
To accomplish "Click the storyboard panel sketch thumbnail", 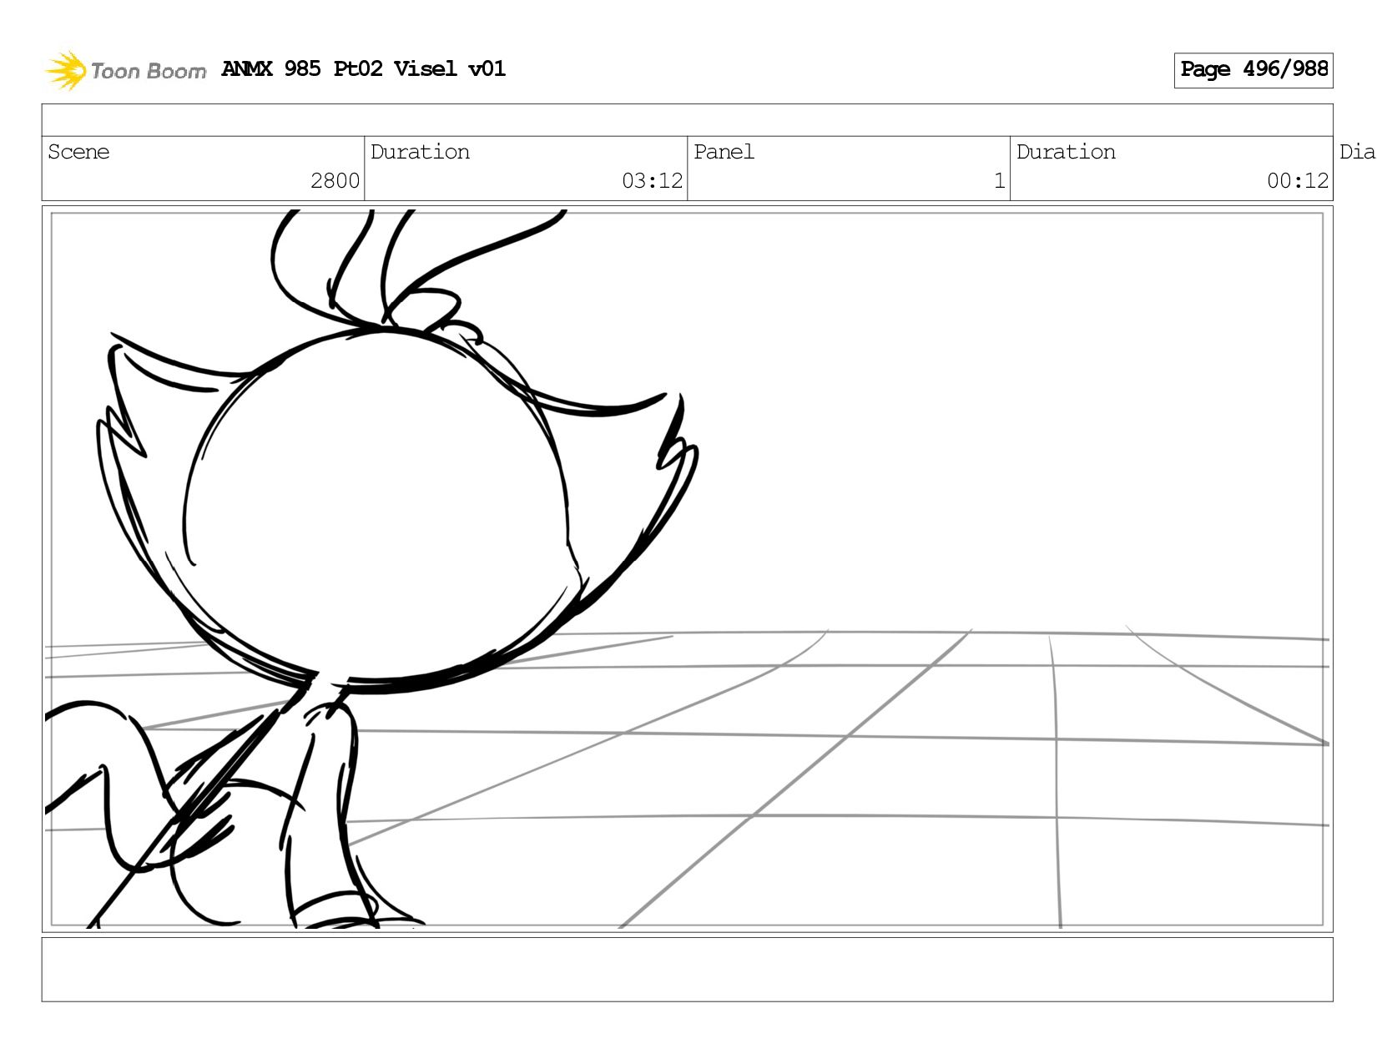I will point(687,569).
